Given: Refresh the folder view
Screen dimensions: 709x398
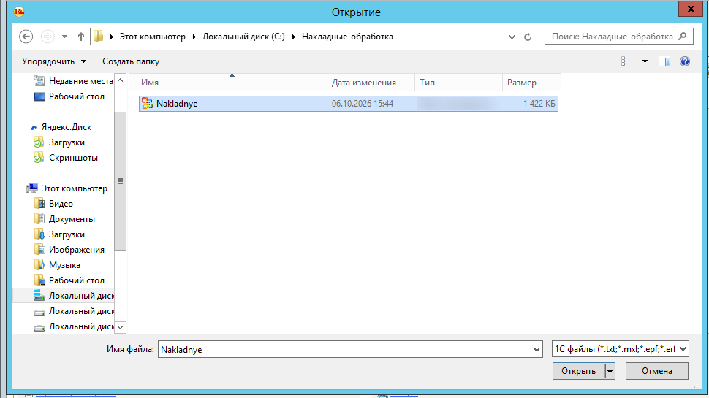Looking at the screenshot, I should [528, 37].
